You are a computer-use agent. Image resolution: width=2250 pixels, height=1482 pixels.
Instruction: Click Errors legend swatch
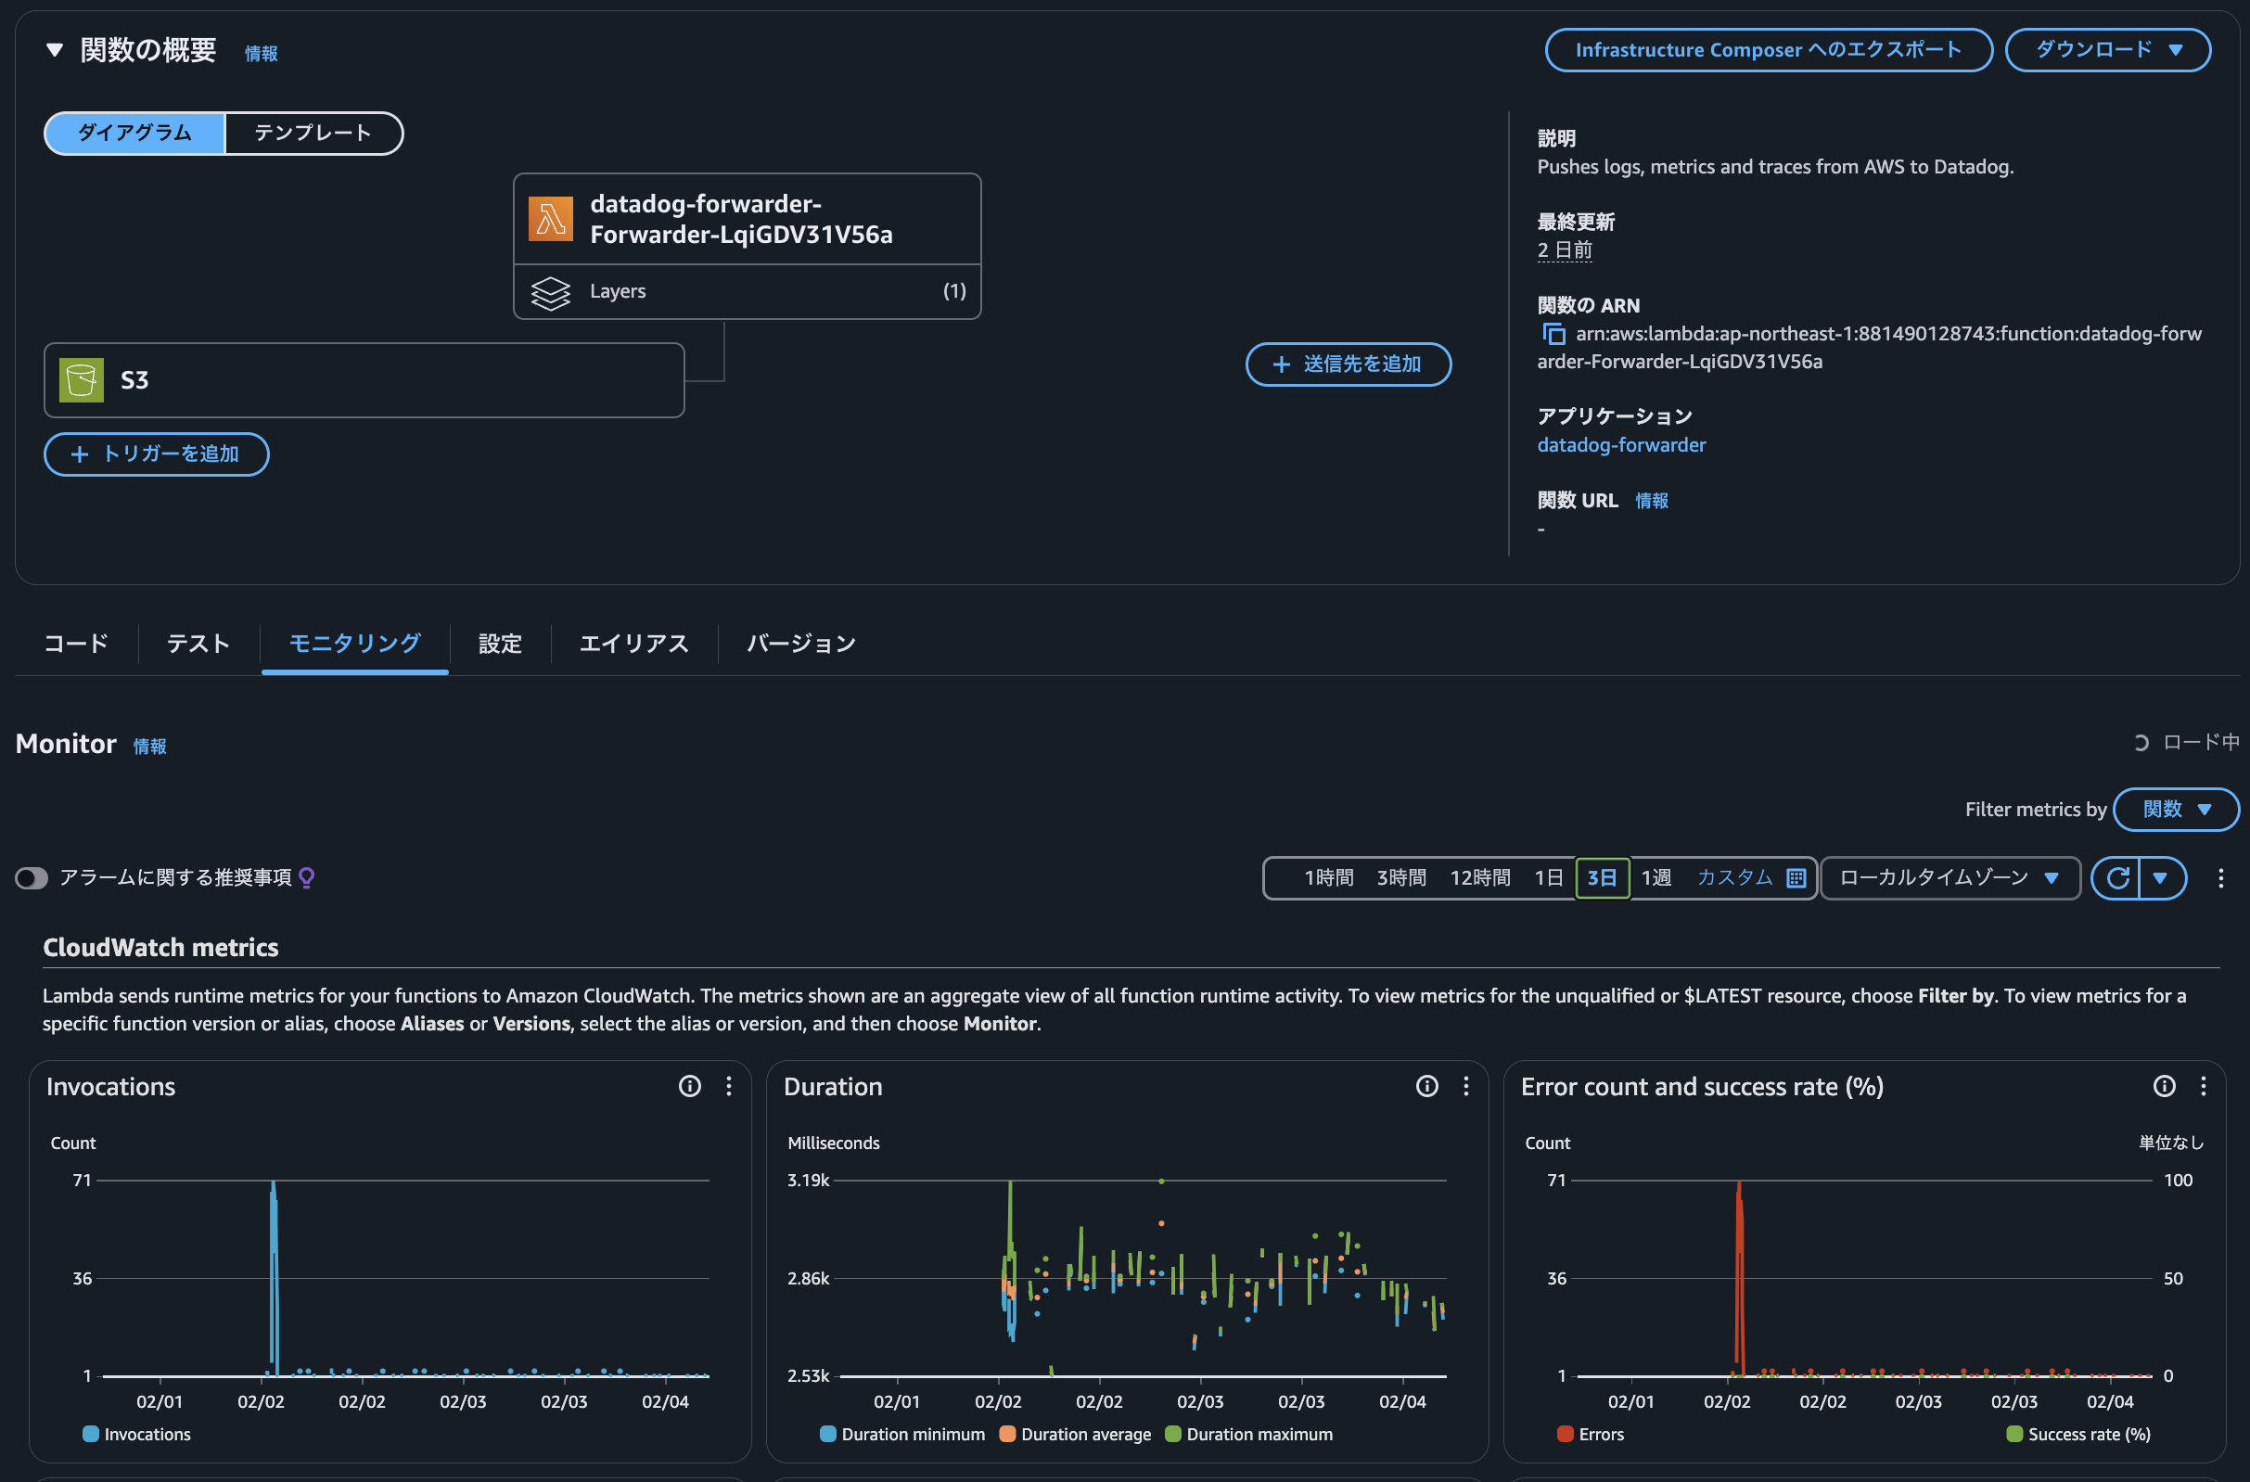1566,1435
